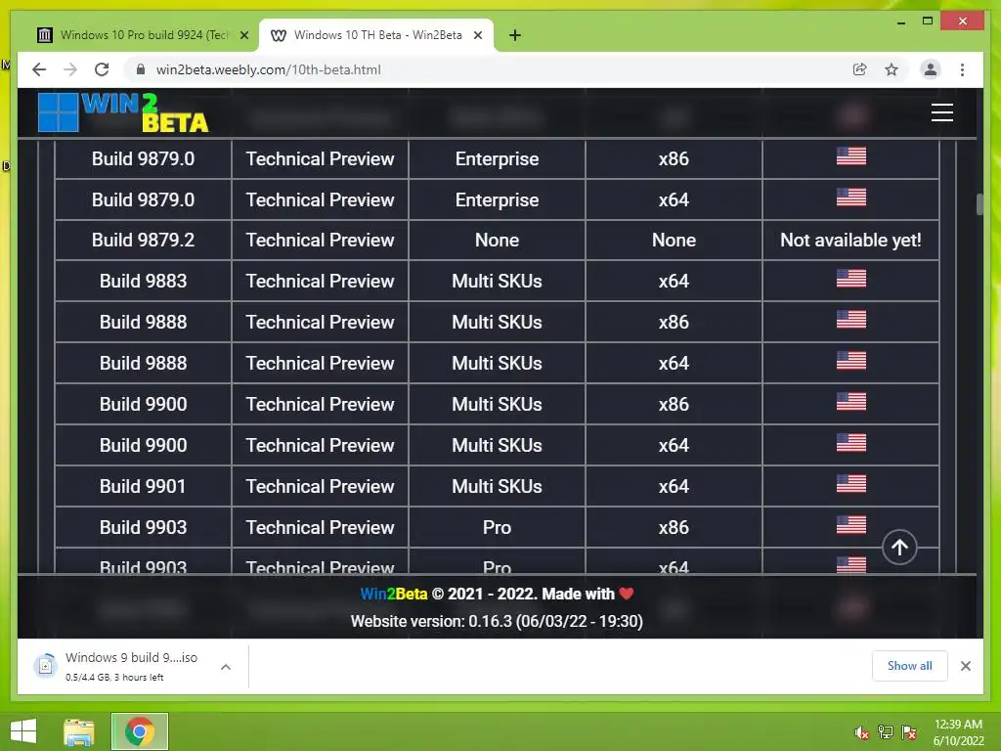Screen dimensions: 1001x751
Task: Click the lock icon in address bar
Action: 141,69
